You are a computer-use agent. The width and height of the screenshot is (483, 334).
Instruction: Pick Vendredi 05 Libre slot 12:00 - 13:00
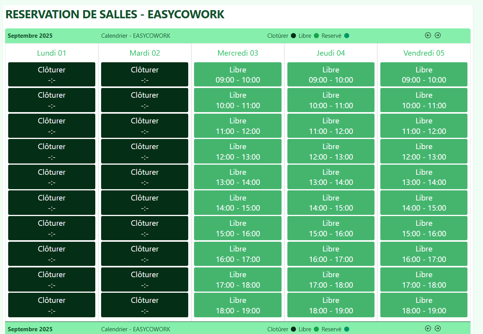[424, 151]
